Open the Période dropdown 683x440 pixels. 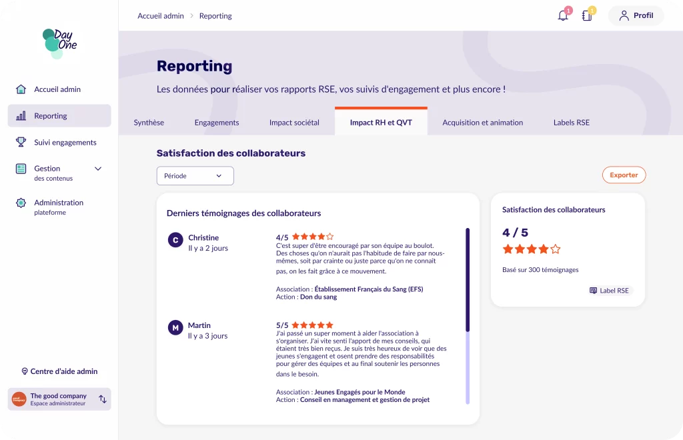pyautogui.click(x=195, y=176)
